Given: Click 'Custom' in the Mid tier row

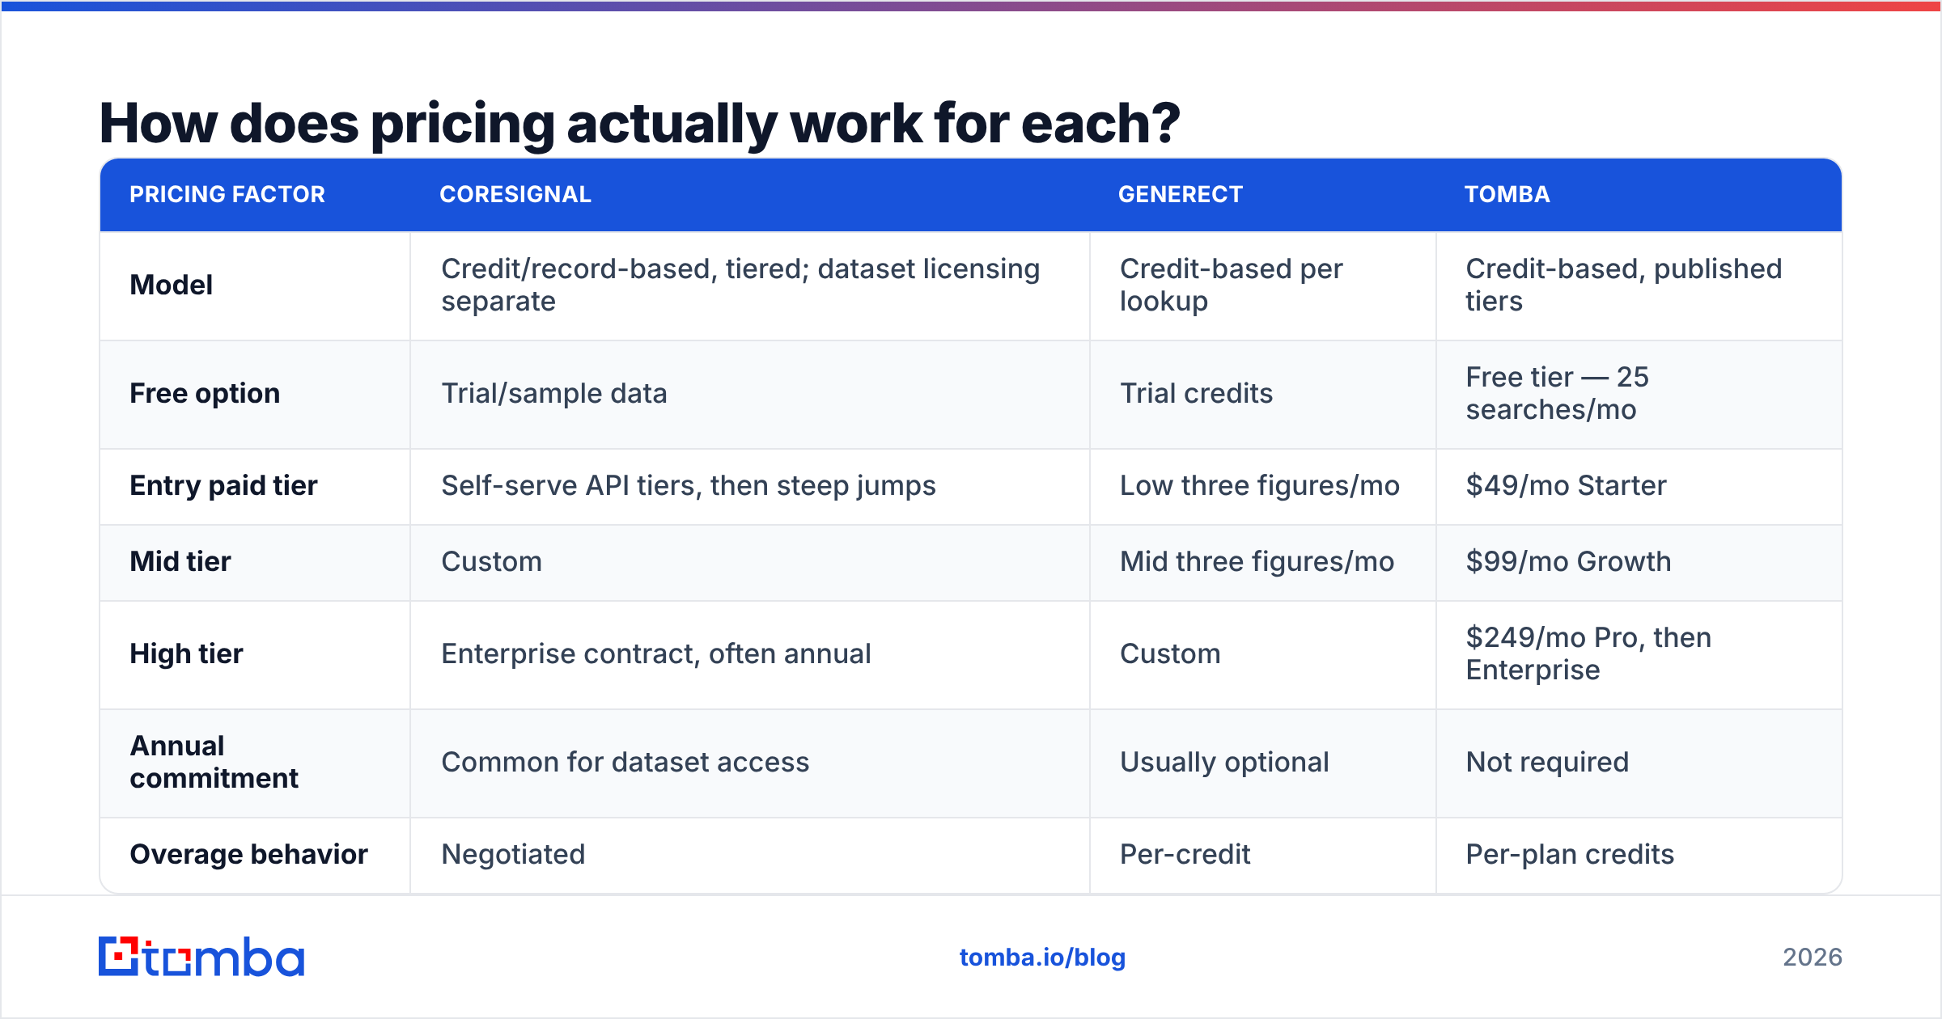Looking at the screenshot, I should click(x=492, y=561).
